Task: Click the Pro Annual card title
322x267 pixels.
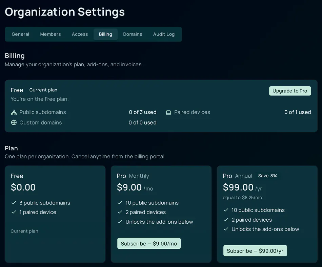Action: [x=237, y=176]
